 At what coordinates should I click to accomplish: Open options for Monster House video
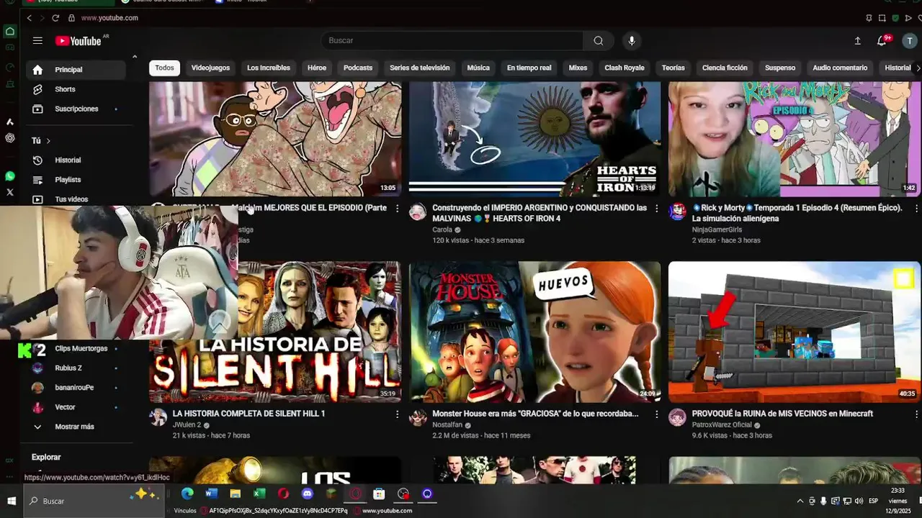pos(656,414)
